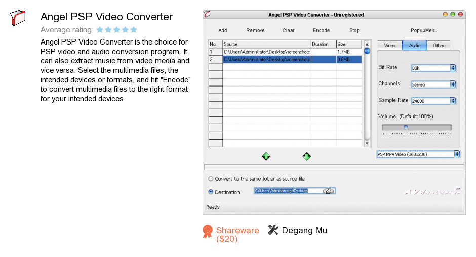Image resolution: width=476 pixels, height=257 pixels.
Task: Click the green move-up arrow icon
Action: point(266,156)
